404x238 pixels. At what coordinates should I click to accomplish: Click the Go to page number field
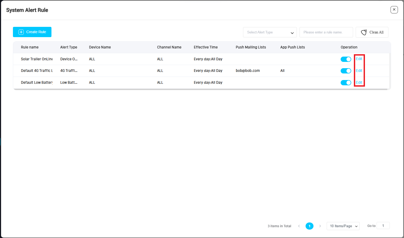(x=383, y=226)
